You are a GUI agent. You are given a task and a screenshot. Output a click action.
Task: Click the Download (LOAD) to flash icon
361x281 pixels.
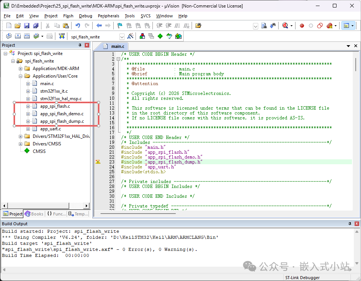[62, 36]
